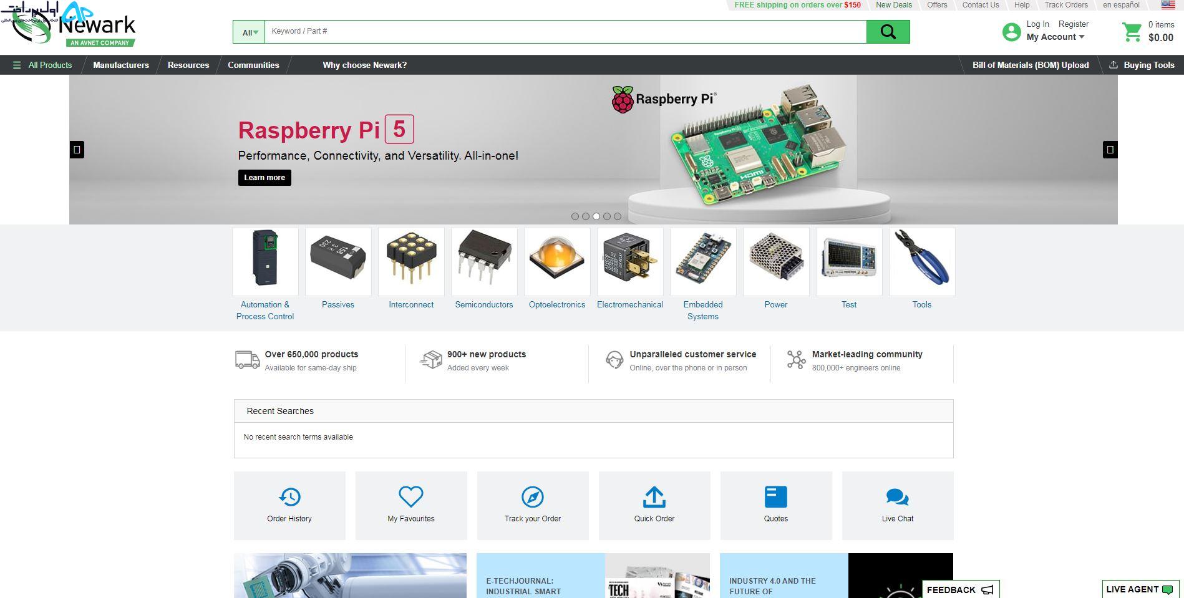Click the US flag country selector

(1168, 5)
